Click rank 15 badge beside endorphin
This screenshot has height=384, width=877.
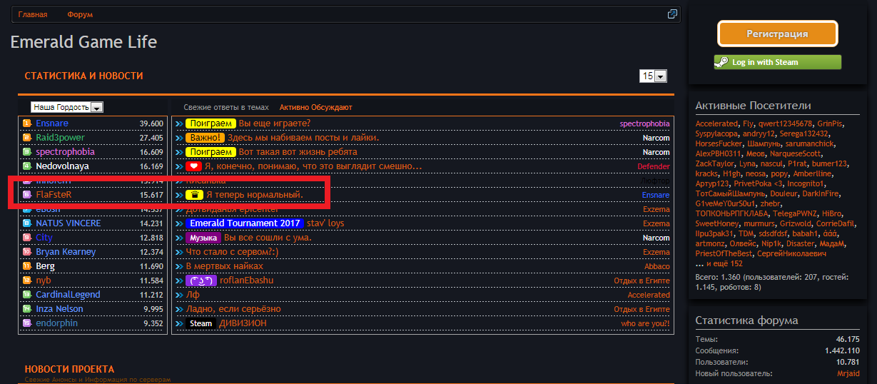pyautogui.click(x=27, y=323)
